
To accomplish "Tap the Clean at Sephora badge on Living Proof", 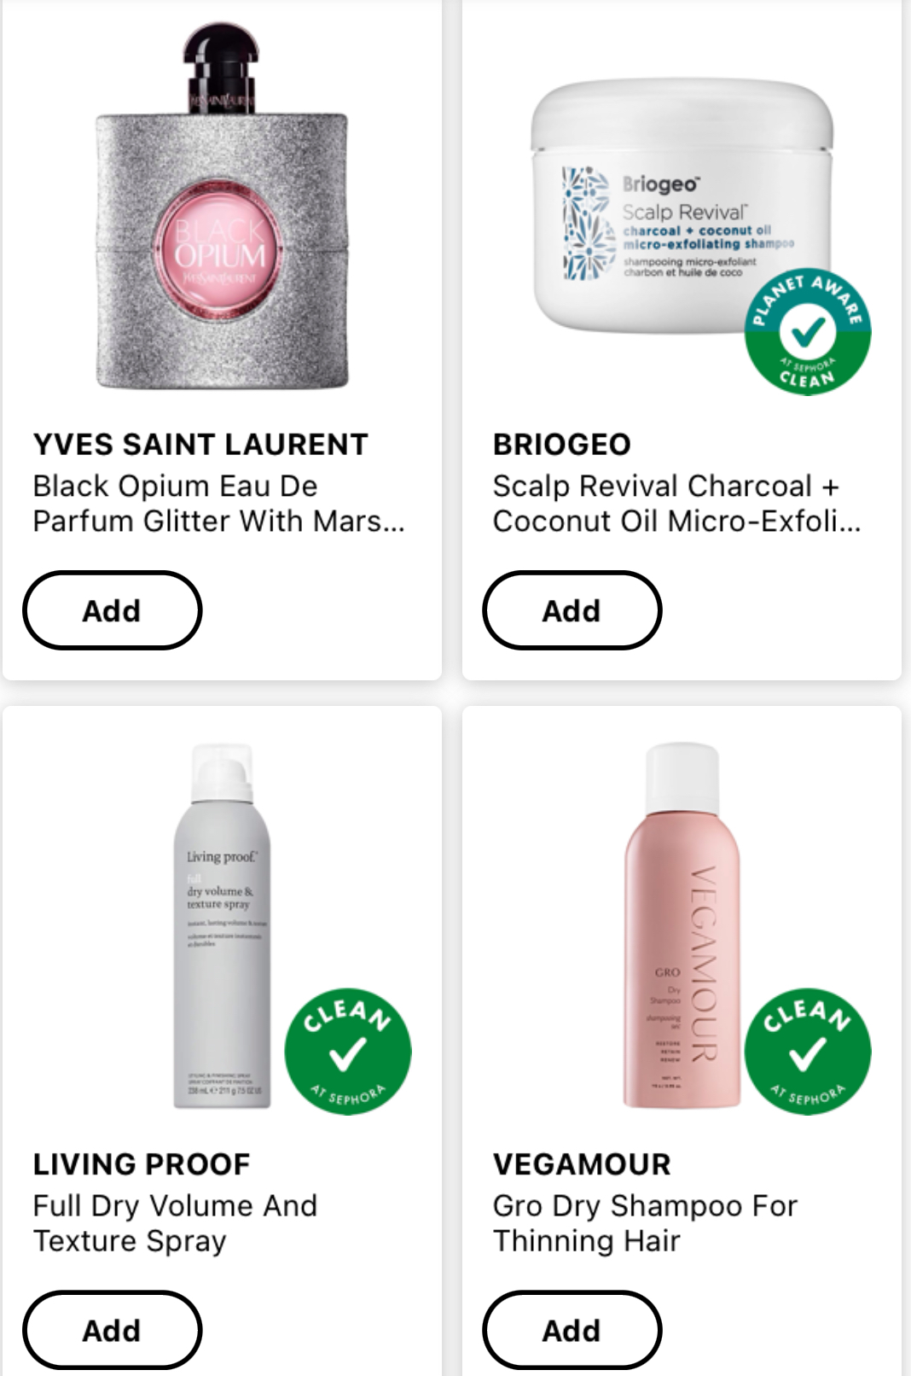I will click(x=347, y=1052).
